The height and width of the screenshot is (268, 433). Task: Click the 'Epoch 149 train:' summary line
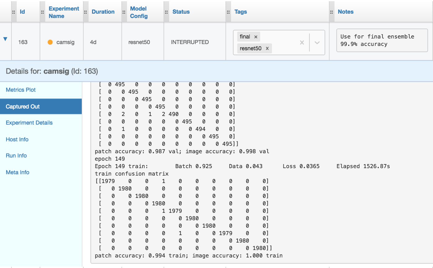(x=242, y=166)
